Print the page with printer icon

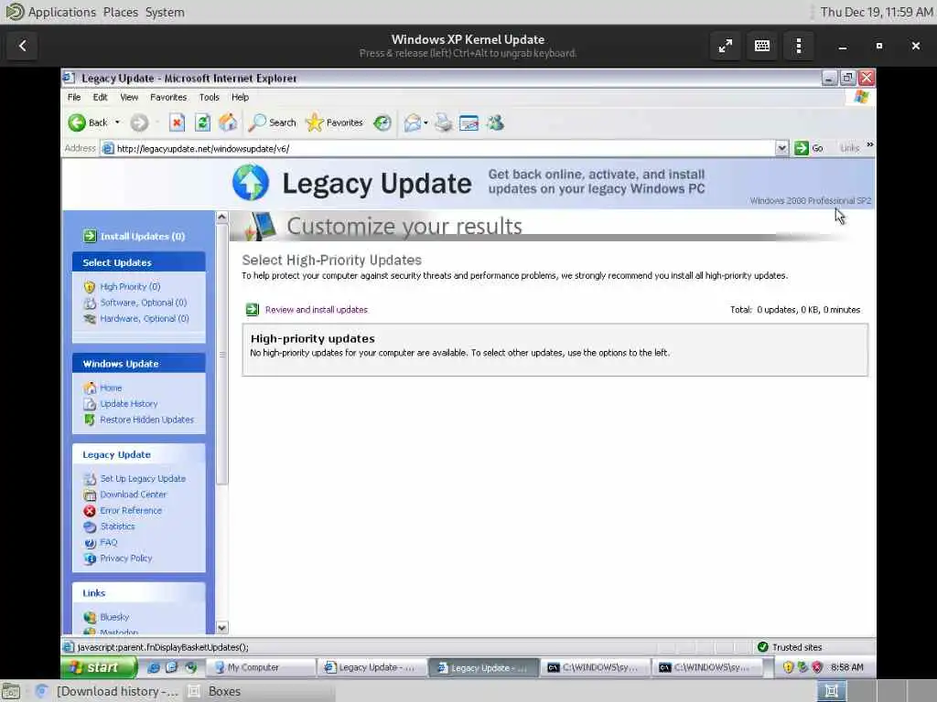click(x=444, y=123)
